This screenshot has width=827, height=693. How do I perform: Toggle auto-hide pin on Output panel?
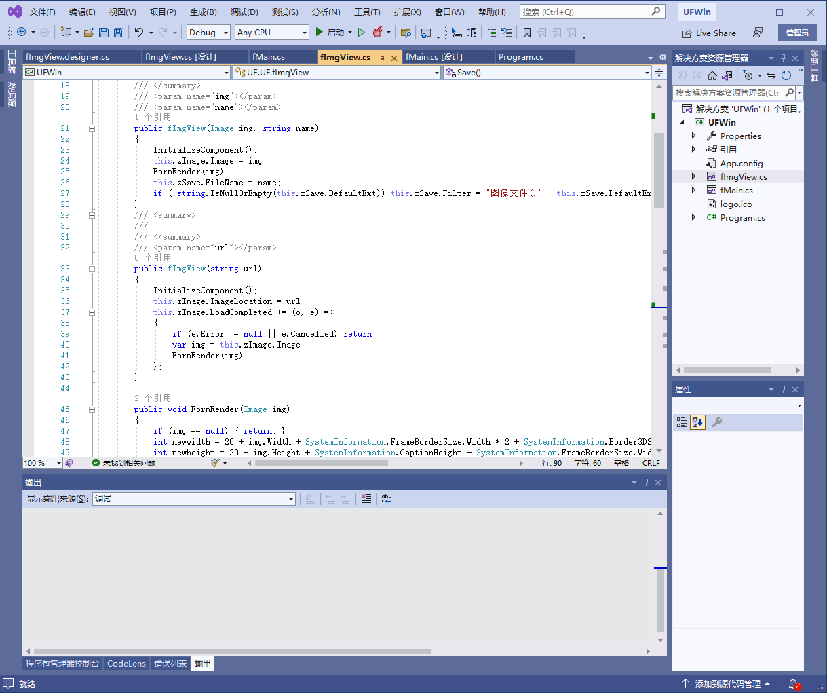pos(646,482)
